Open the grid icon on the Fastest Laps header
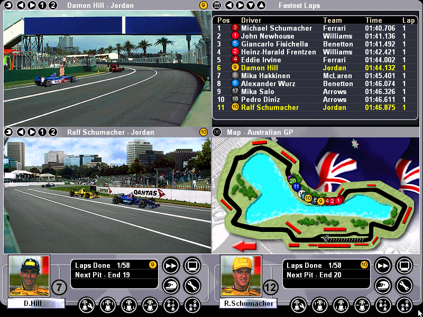Image resolution: width=423 pixels, height=317 pixels. coord(217,6)
